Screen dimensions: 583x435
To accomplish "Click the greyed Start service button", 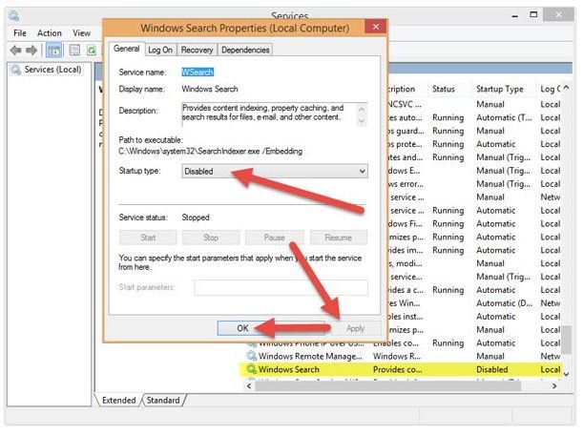I will pos(148,238).
